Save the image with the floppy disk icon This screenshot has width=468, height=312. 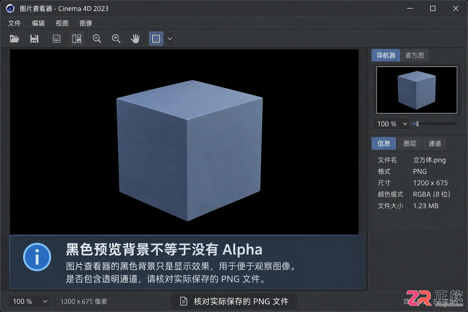(34, 39)
